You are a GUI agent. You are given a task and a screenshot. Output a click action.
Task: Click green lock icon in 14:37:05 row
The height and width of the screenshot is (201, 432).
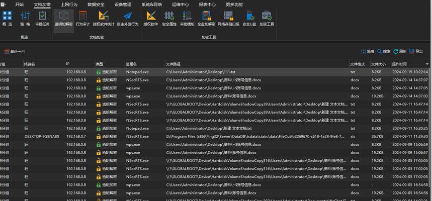tap(99, 88)
